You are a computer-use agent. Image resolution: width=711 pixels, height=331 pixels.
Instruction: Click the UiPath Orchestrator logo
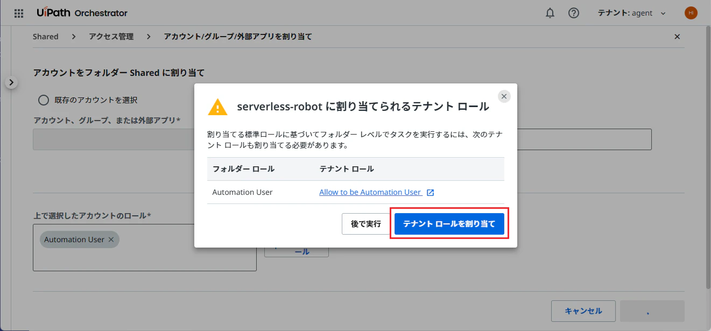coord(82,13)
